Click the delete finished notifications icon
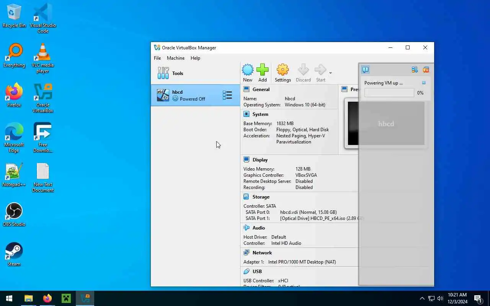 [x=426, y=70]
